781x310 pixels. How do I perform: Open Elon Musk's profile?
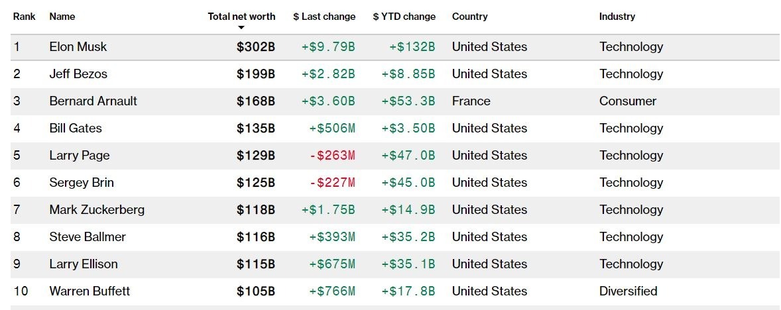[78, 47]
